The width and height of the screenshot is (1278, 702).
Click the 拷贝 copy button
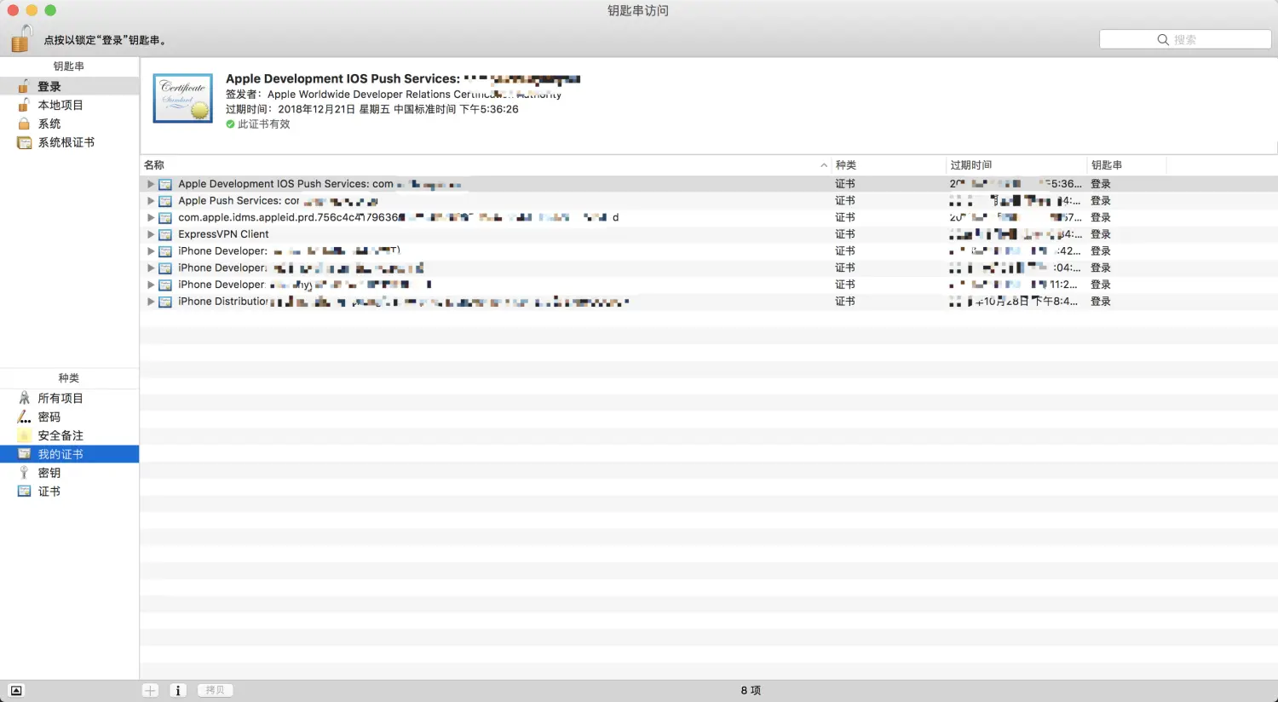(x=215, y=690)
